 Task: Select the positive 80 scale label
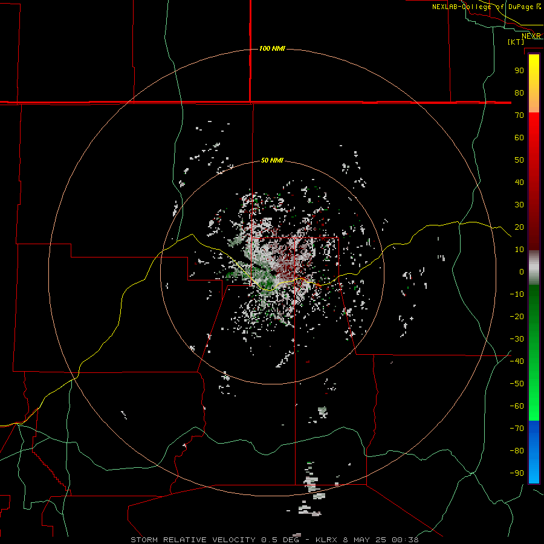519,93
